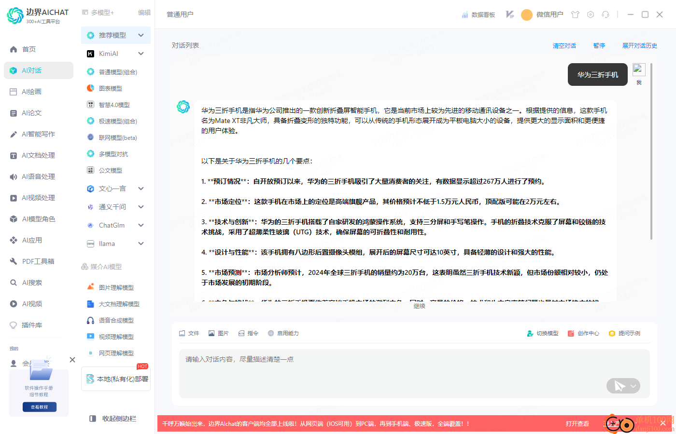This screenshot has height=434, width=676.
Task: Click 收起侧边栏 to collapse sidebar
Action: click(113, 419)
